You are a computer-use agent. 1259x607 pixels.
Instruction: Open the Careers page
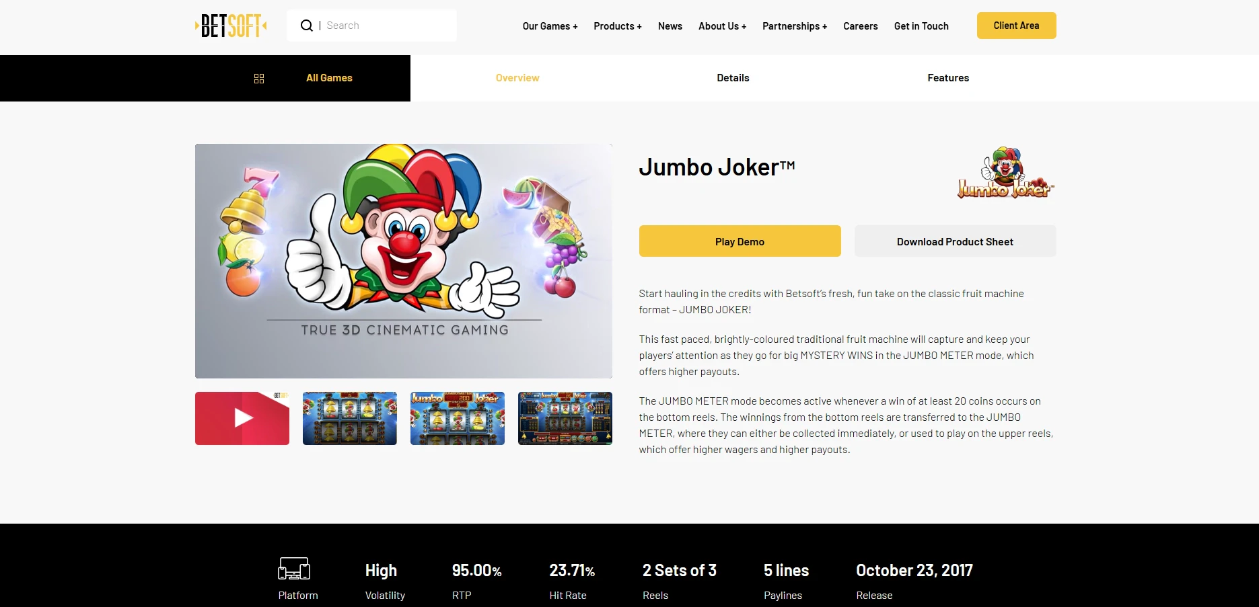point(861,26)
